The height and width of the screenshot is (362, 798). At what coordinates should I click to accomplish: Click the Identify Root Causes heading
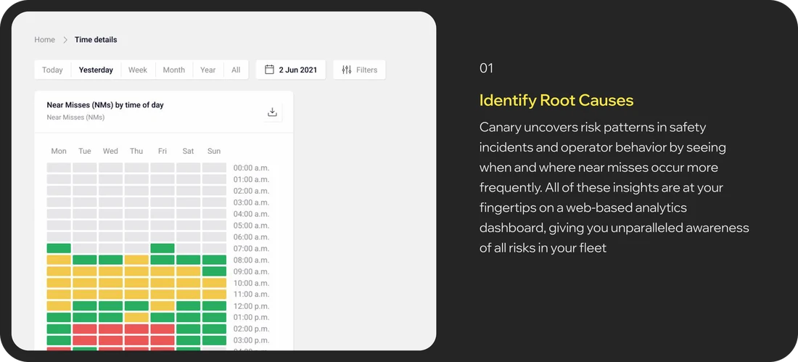556,100
